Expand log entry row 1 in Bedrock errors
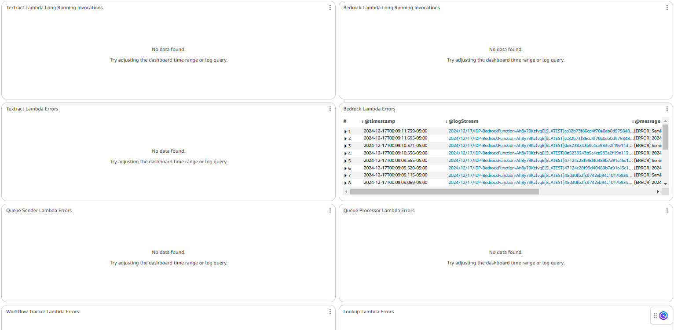674x330 pixels. pyautogui.click(x=345, y=131)
